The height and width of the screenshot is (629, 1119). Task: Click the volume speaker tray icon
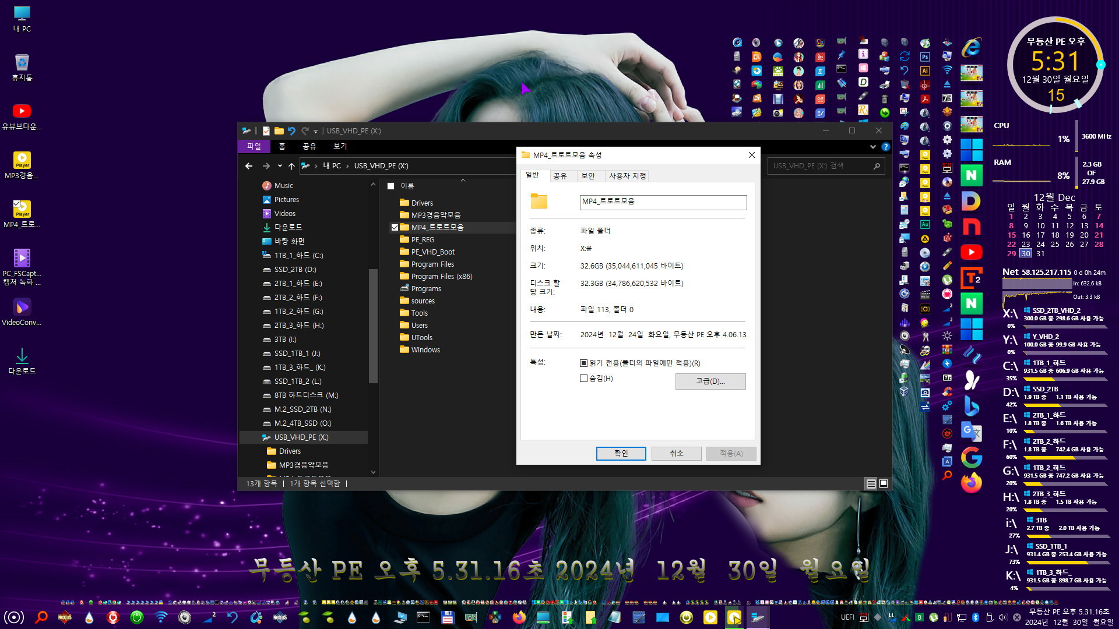click(1002, 617)
